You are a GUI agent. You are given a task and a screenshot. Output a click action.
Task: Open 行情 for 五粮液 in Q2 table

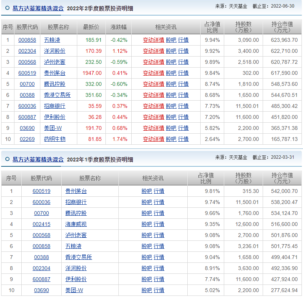(x=183, y=40)
